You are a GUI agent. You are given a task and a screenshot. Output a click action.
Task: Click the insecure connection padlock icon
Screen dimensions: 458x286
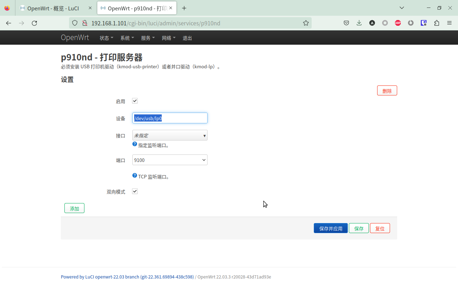coord(84,23)
